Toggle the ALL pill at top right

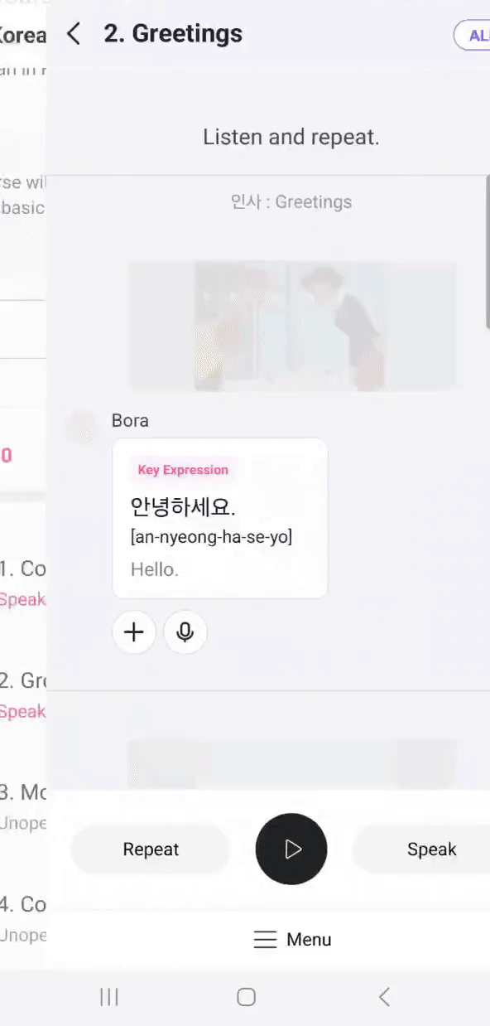point(472,36)
